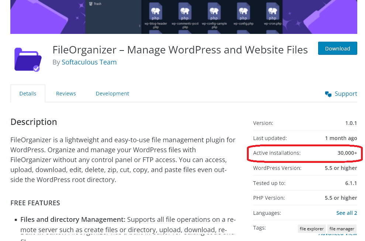
Task: Click the Trash icon in the banner
Action: (x=91, y=3)
